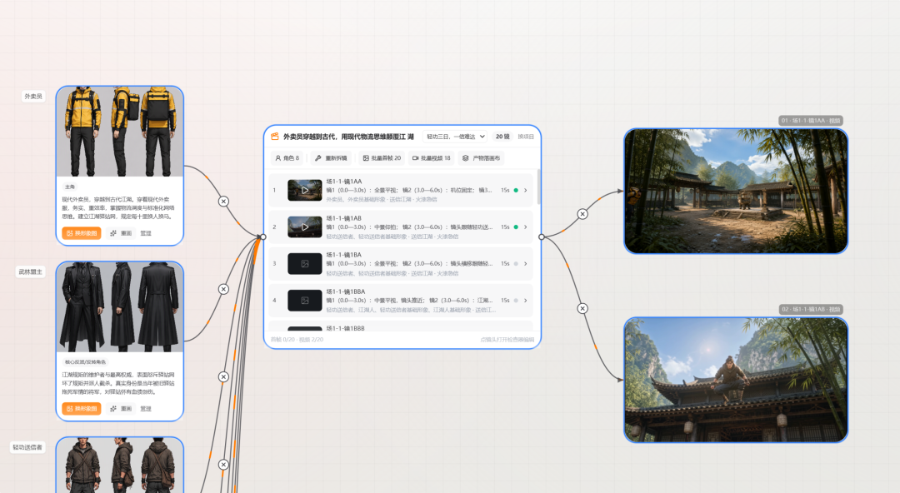Delete the link to the 02 镜1AB video node

582,309
